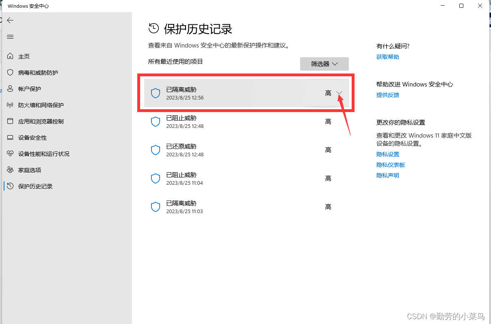Open the 隐私声明 link
This screenshot has height=324, width=491.
tap(387, 175)
